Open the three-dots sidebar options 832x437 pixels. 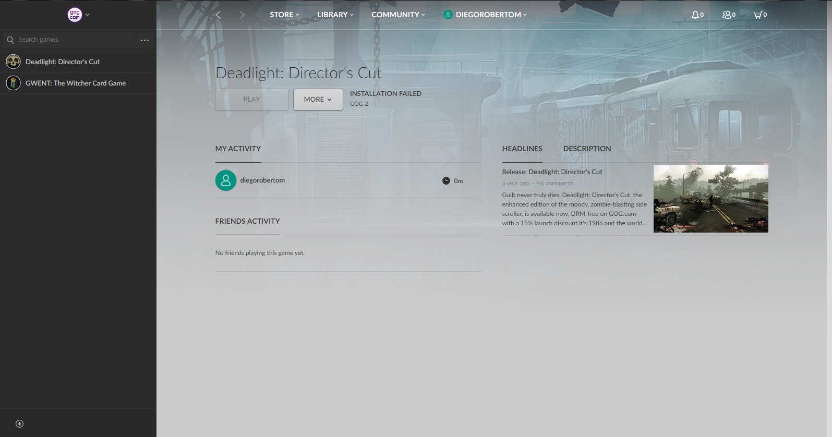click(144, 40)
